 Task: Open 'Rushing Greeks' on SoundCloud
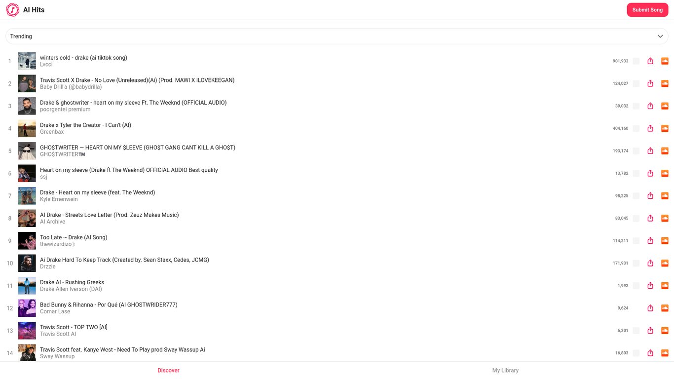[x=665, y=286]
